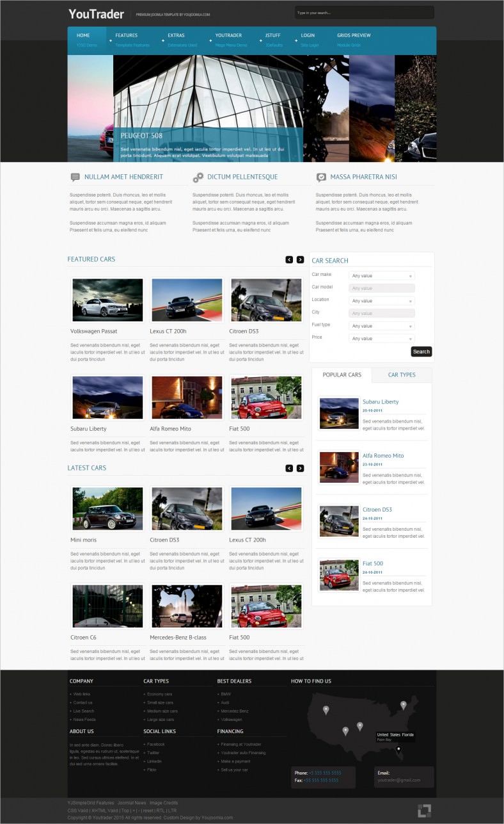Open Mini moris thumbnail in Latest Cars
This screenshot has width=504, height=824.
click(x=107, y=508)
